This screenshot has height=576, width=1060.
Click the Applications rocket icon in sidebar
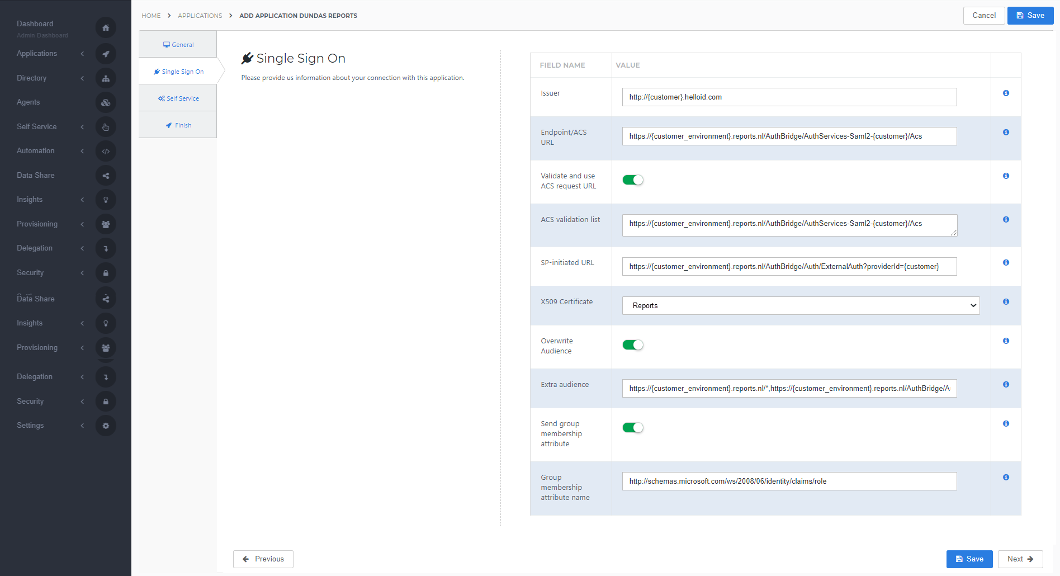coord(106,54)
